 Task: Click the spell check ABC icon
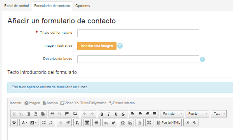click(14, 122)
